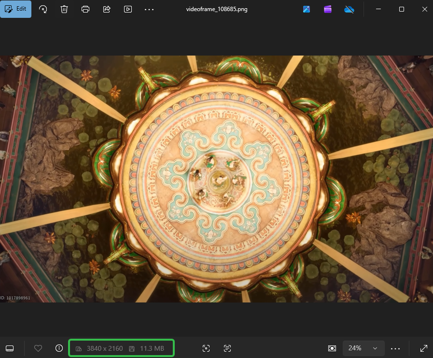The width and height of the screenshot is (433, 358).
Task: Mark the image as favorite with the heart
Action: coord(38,348)
